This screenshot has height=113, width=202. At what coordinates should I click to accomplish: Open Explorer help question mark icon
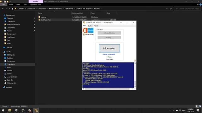pos(201,4)
